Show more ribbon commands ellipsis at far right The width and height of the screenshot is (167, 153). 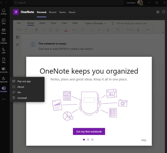coord(148,30)
